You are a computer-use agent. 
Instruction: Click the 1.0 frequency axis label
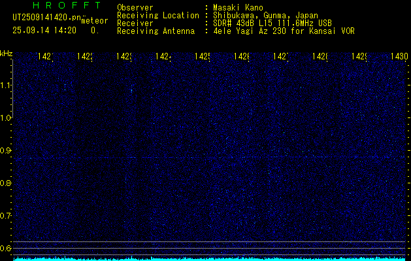click(x=6, y=118)
